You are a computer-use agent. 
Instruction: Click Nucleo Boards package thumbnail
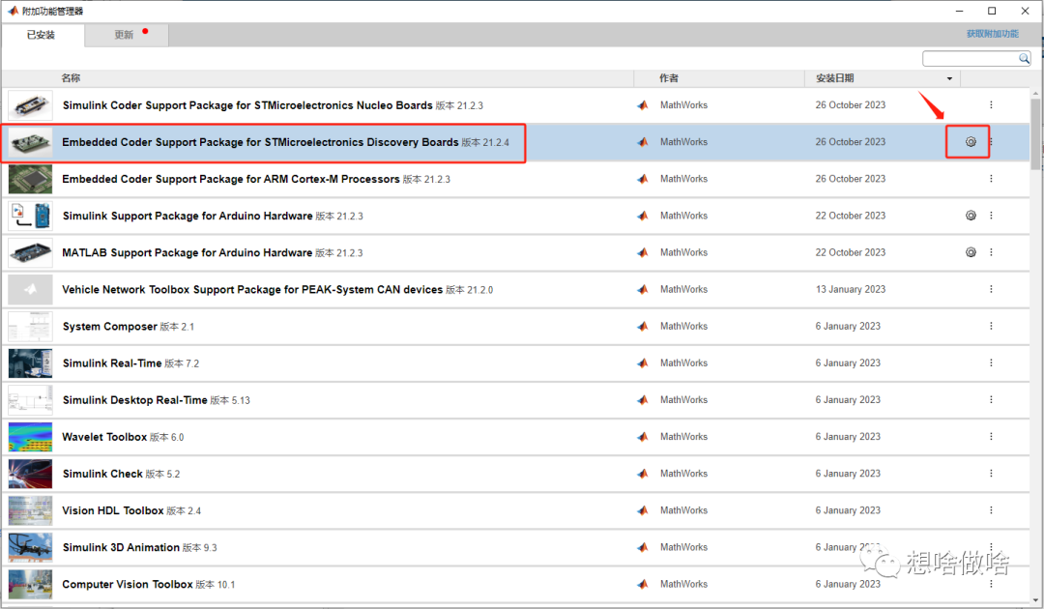click(x=31, y=105)
